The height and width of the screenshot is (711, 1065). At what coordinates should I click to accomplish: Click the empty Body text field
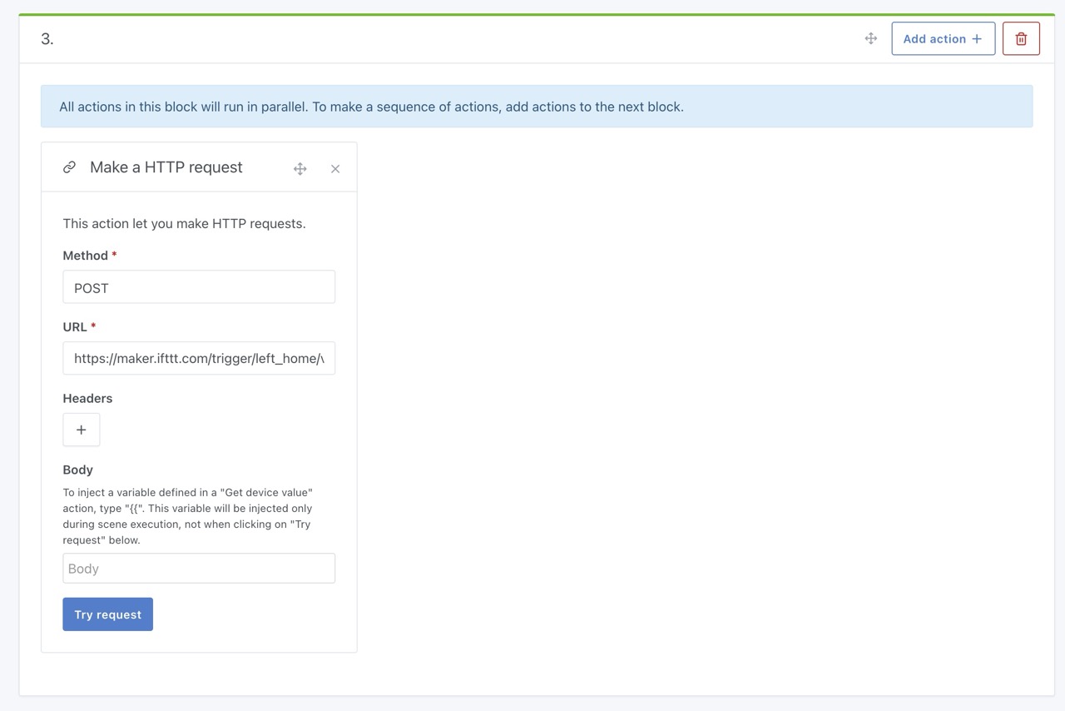pyautogui.click(x=199, y=568)
